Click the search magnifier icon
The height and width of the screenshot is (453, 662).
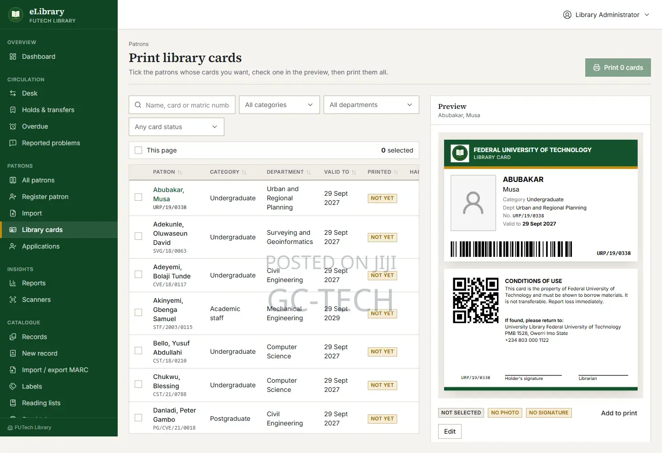(x=138, y=105)
